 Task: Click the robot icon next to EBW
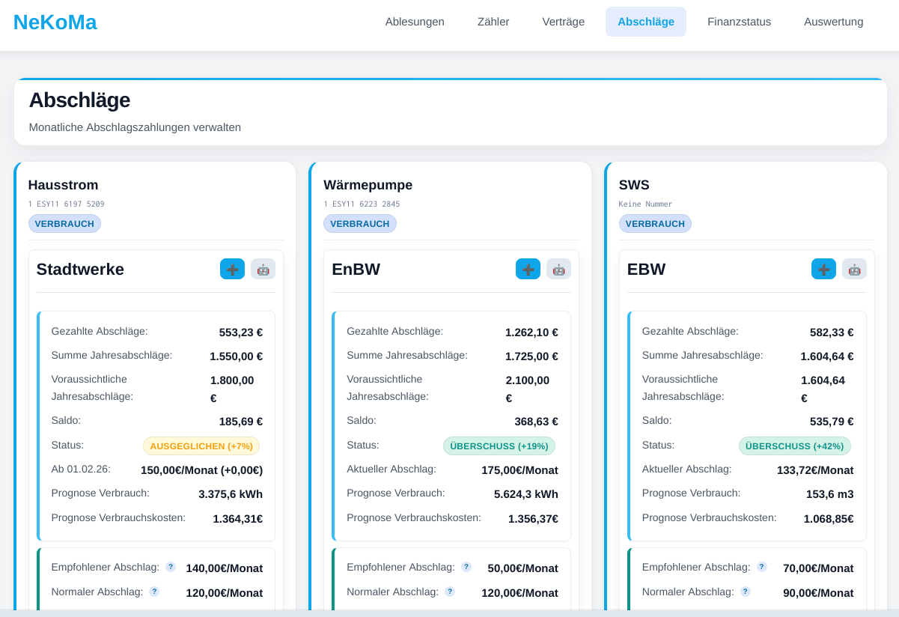(x=854, y=269)
